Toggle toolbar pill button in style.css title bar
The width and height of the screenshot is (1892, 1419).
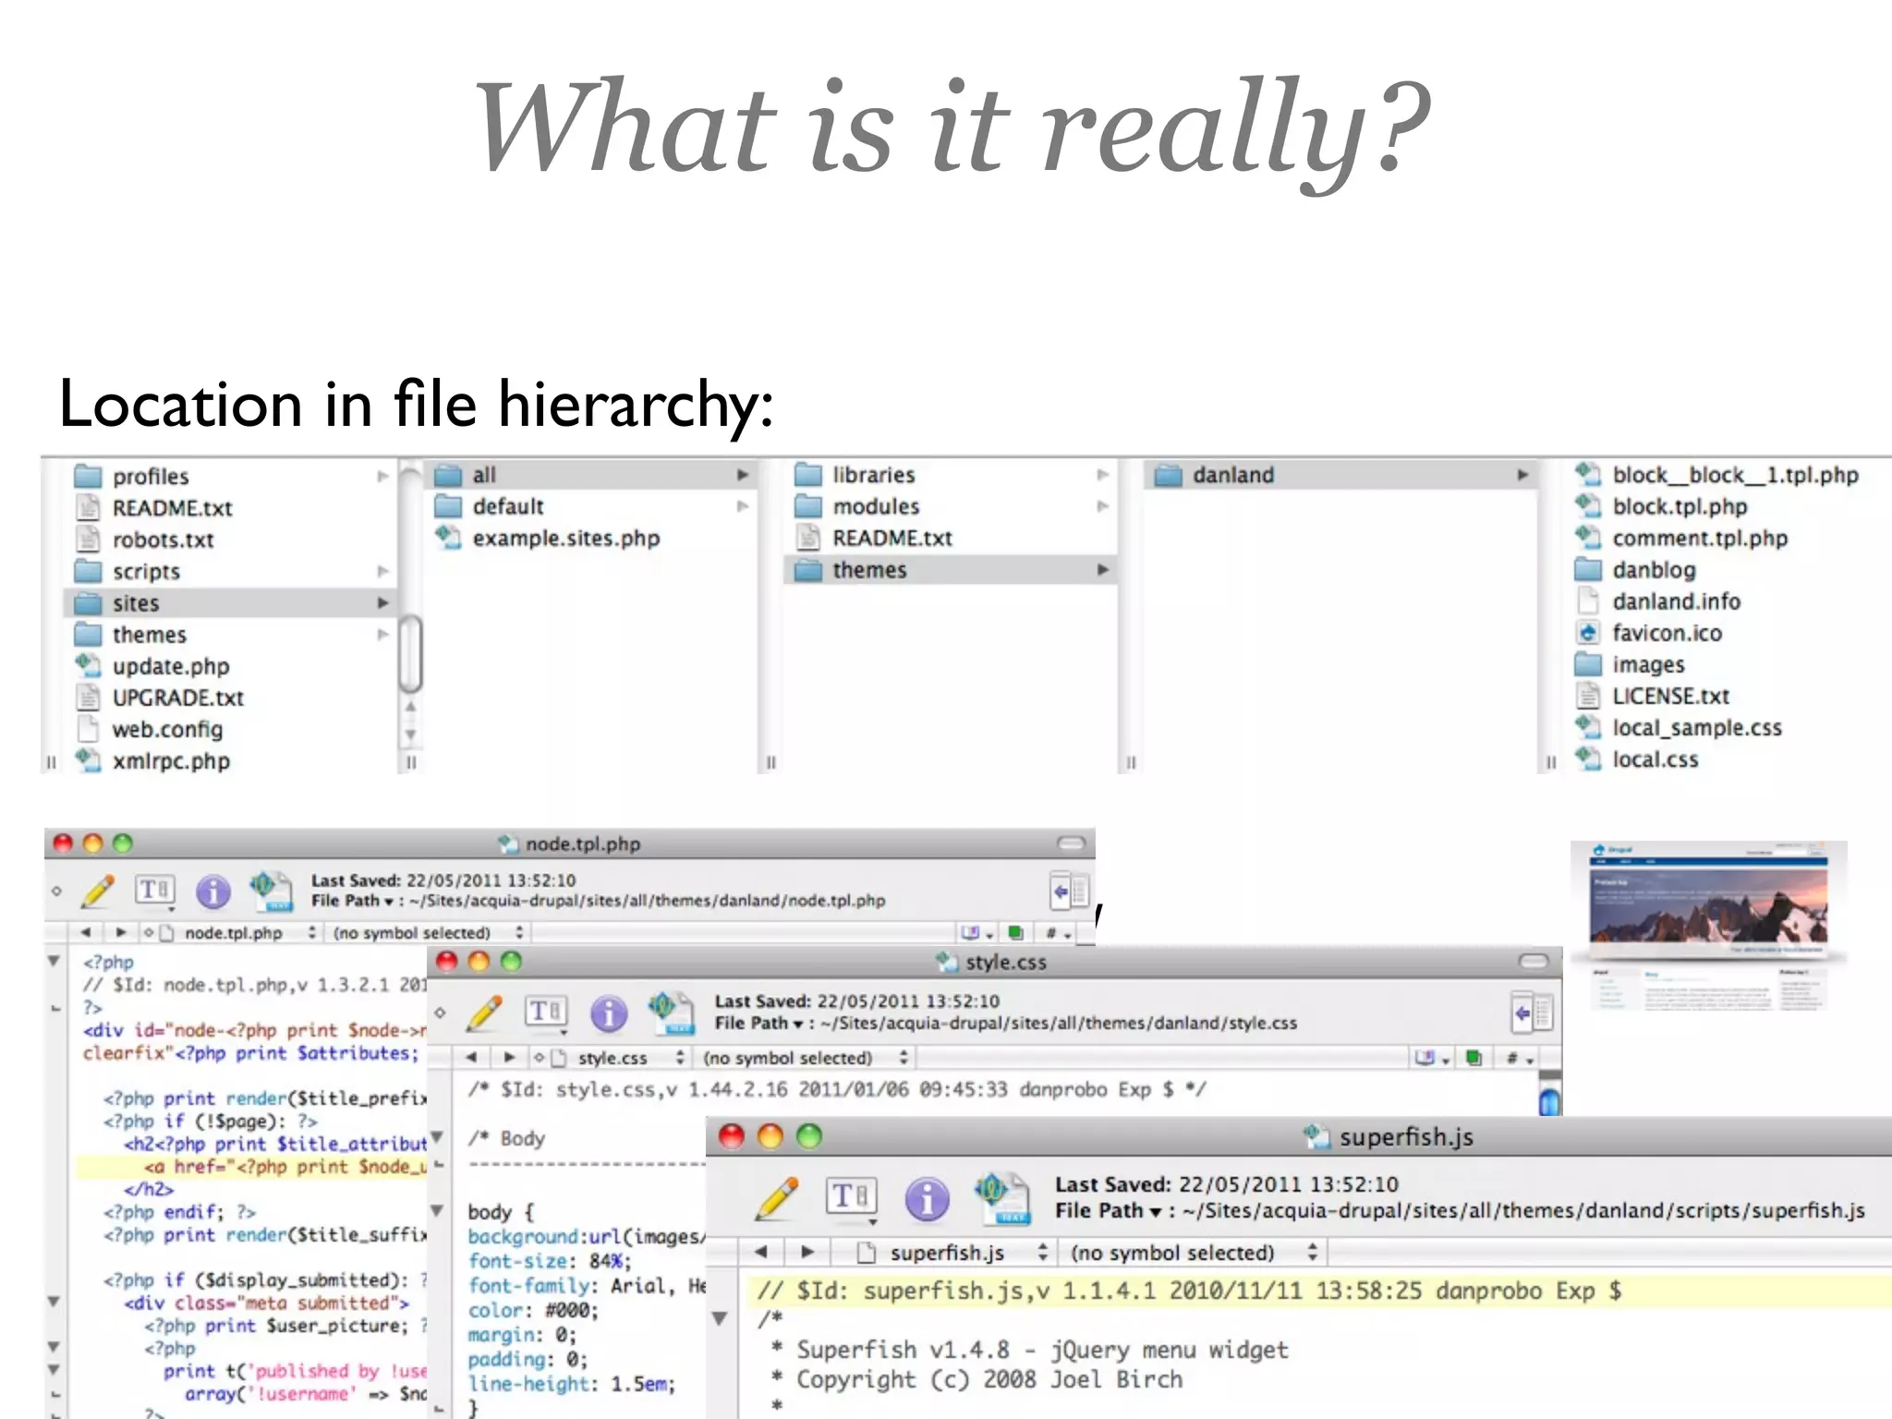tap(1534, 962)
